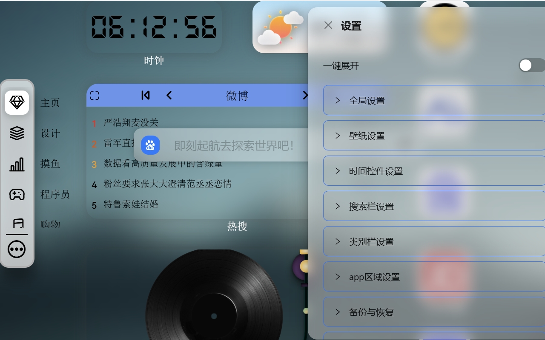Click the three-dot more icon in sidebar
Viewport: 545px width, 340px height.
17,249
